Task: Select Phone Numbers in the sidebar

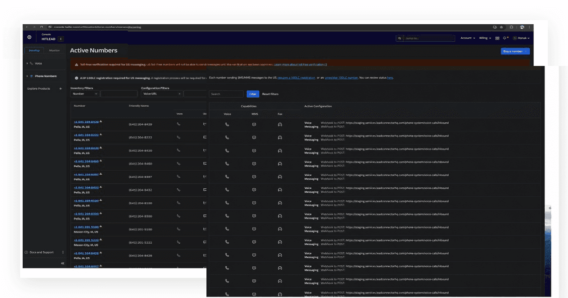Action: 46,76
